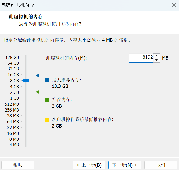
Task: Click the blue maximum recommended memory arrow marker
Action: 37,75
